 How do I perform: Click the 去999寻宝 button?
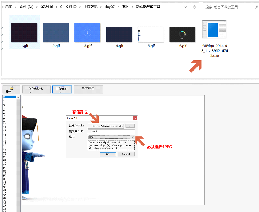[x=88, y=89]
